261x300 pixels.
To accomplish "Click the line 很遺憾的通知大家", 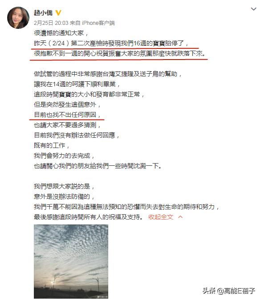I will pos(61,33).
